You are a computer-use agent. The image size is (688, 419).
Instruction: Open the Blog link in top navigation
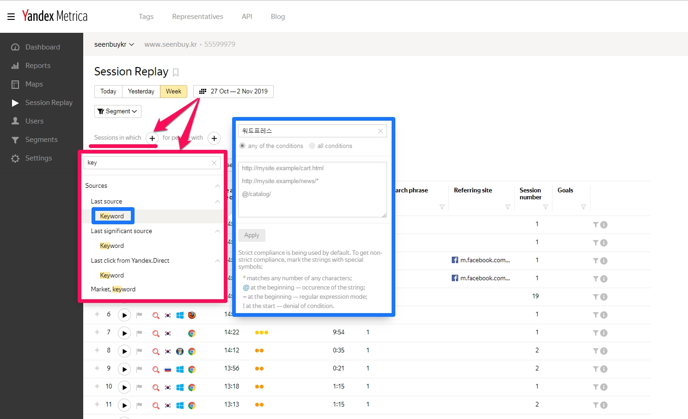(x=278, y=17)
